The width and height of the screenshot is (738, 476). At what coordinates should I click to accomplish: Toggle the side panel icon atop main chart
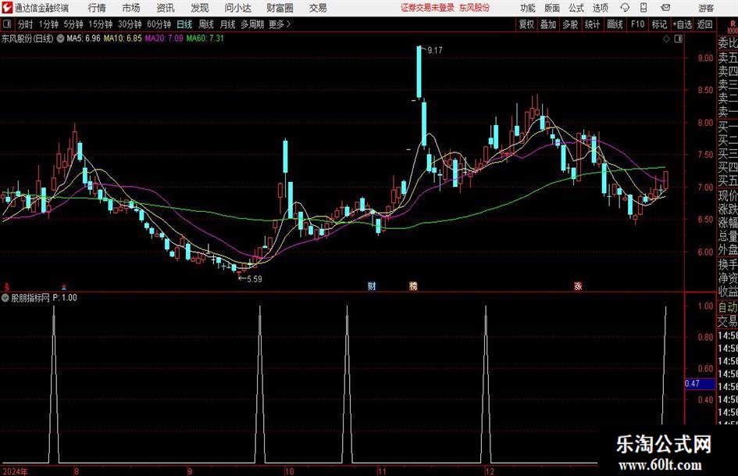tap(678, 39)
